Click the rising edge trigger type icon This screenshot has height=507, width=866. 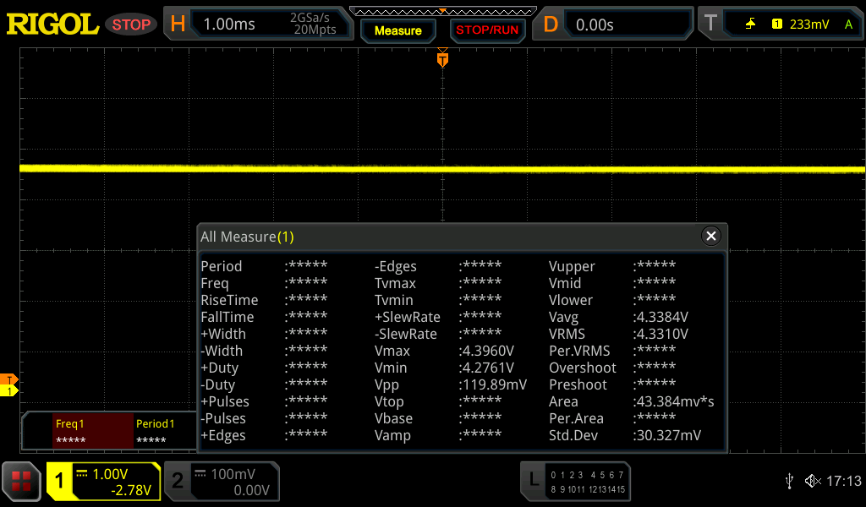750,25
